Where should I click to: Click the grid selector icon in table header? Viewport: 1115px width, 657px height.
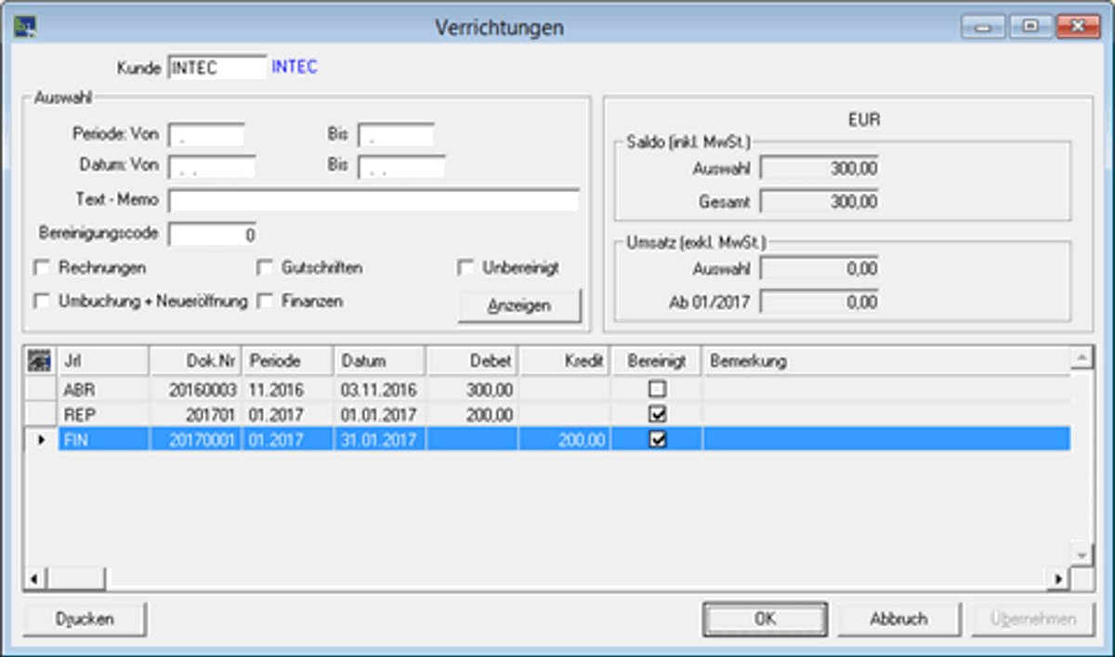[40, 361]
